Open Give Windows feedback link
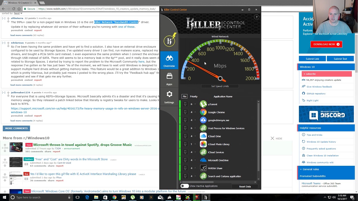Viewport: 358px width, 201px height. coord(319,87)
